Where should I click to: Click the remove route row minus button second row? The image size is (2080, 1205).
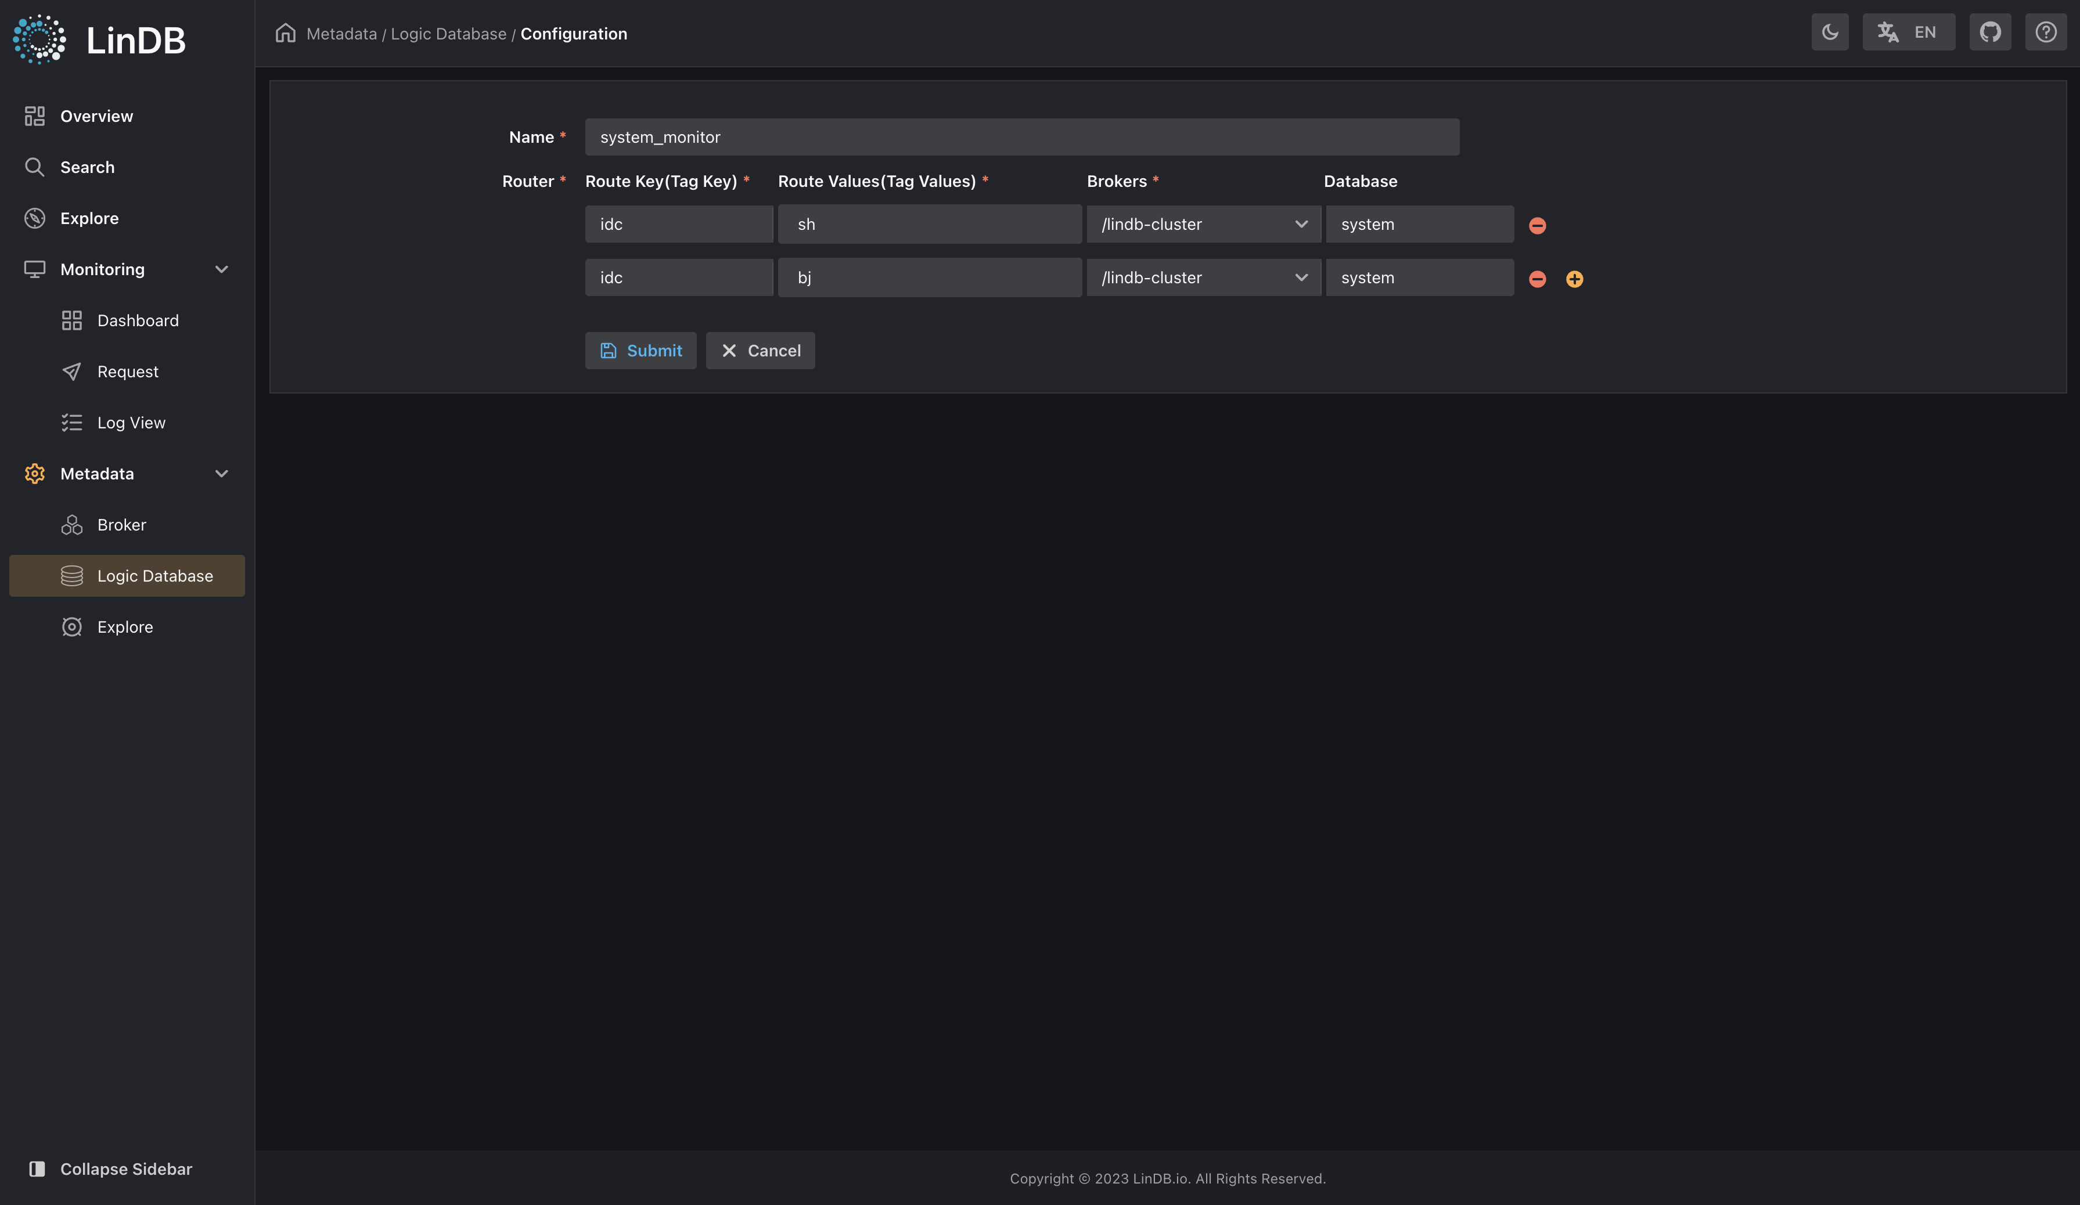pos(1536,278)
